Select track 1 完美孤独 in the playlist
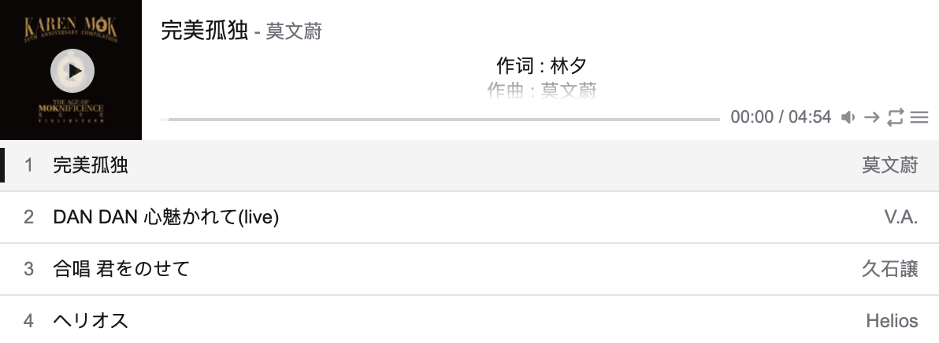This screenshot has width=939, height=343. pyautogui.click(x=469, y=165)
